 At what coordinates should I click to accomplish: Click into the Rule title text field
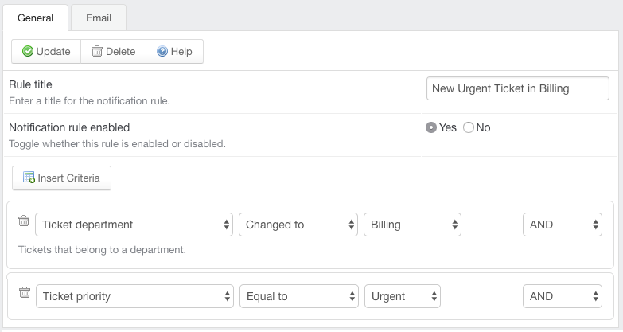pos(518,88)
